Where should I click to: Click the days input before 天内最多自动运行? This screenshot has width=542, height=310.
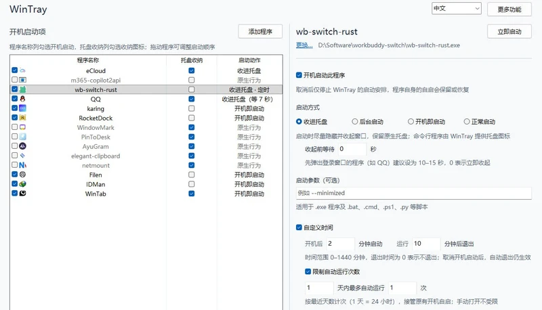tap(319, 288)
